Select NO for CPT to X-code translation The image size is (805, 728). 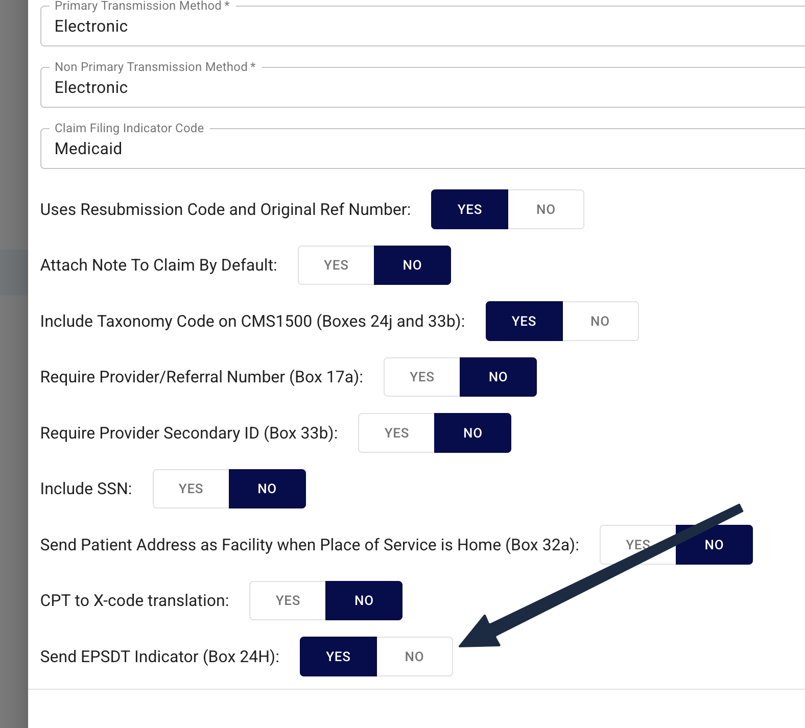pyautogui.click(x=364, y=600)
